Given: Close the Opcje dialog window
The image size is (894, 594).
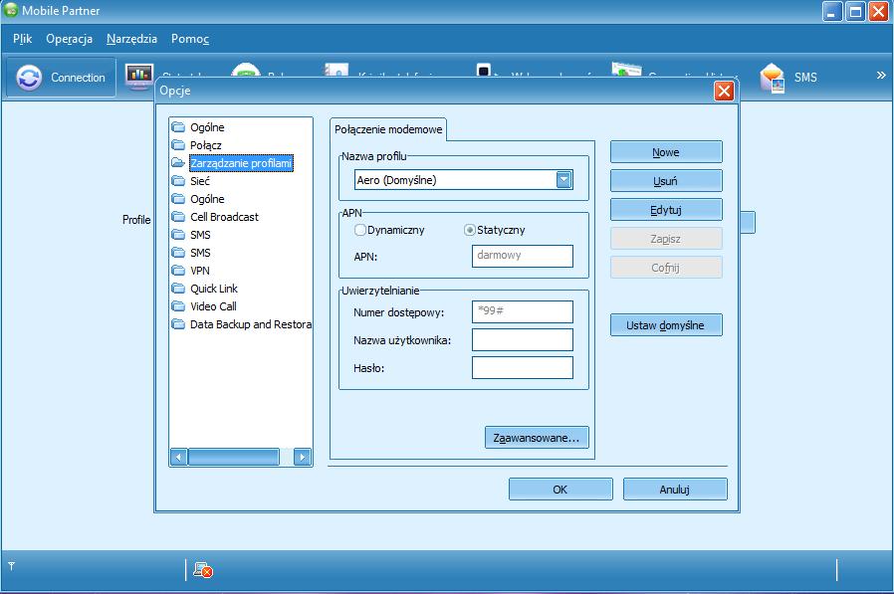Looking at the screenshot, I should pos(724,91).
